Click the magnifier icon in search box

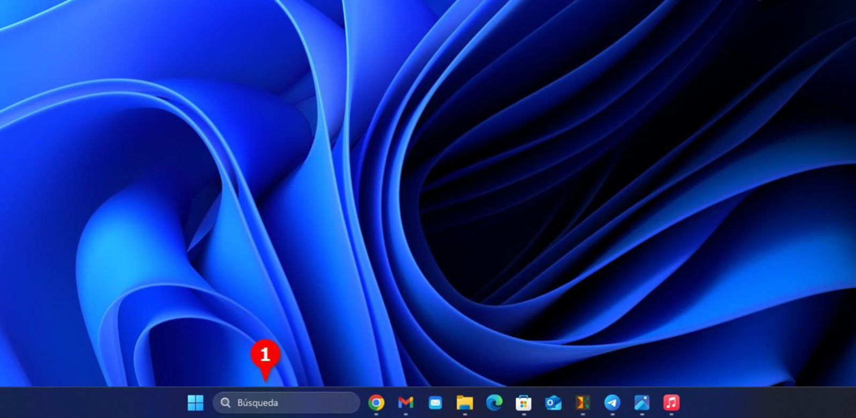coord(226,402)
